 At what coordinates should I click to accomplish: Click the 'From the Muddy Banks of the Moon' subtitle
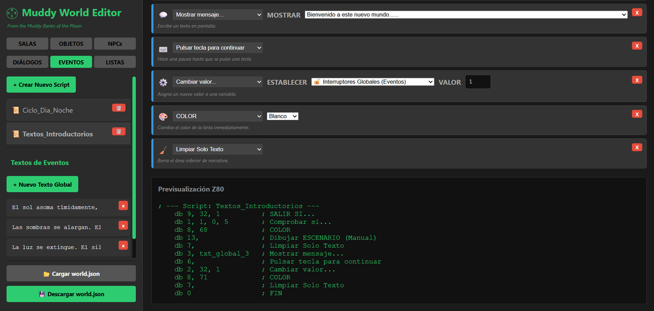tap(45, 26)
